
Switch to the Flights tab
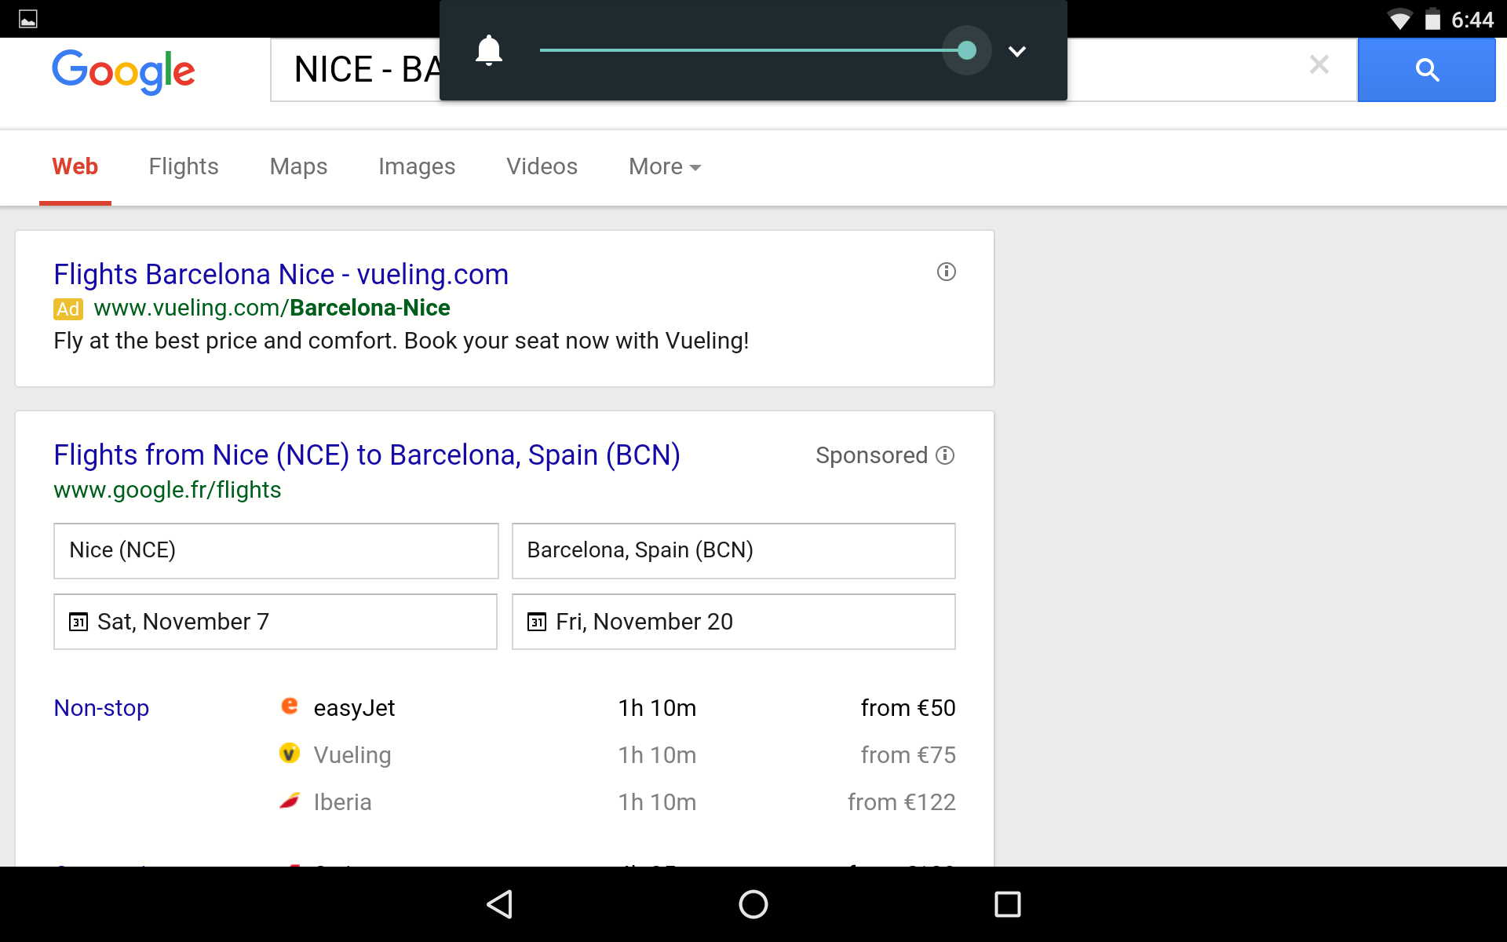coord(184,166)
